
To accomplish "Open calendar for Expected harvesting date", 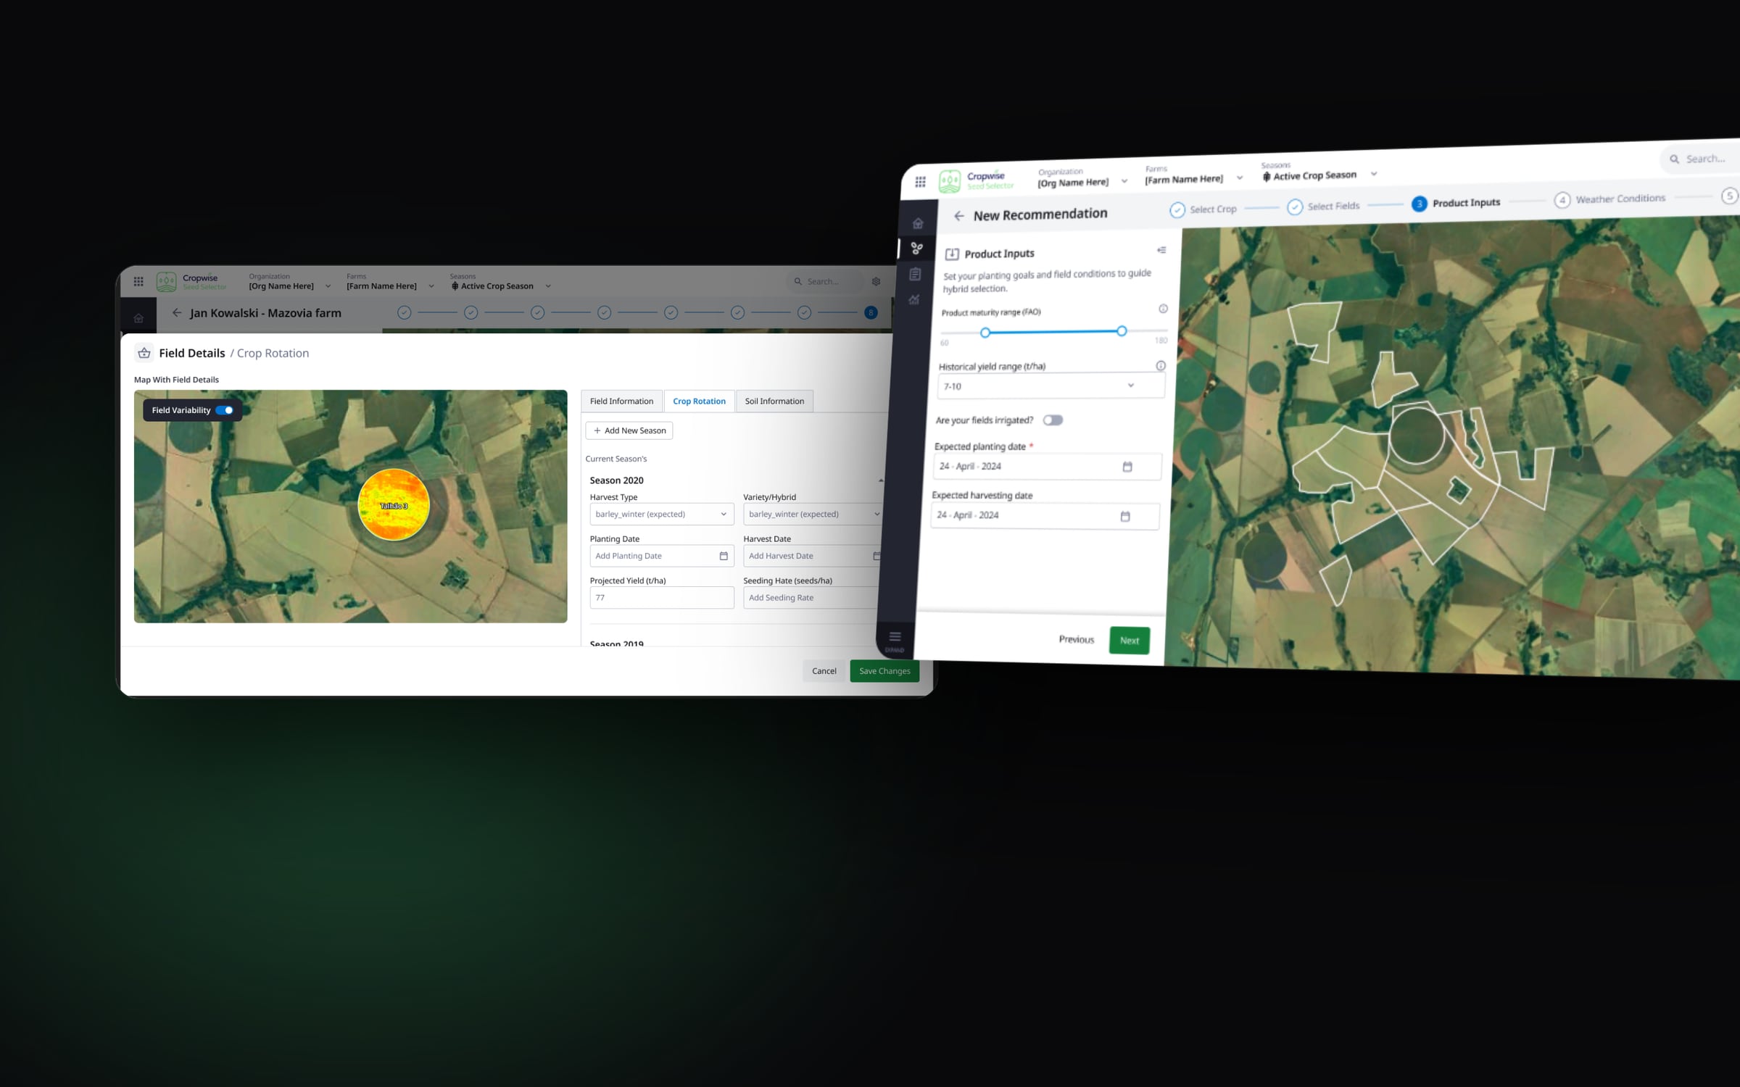I will point(1125,516).
